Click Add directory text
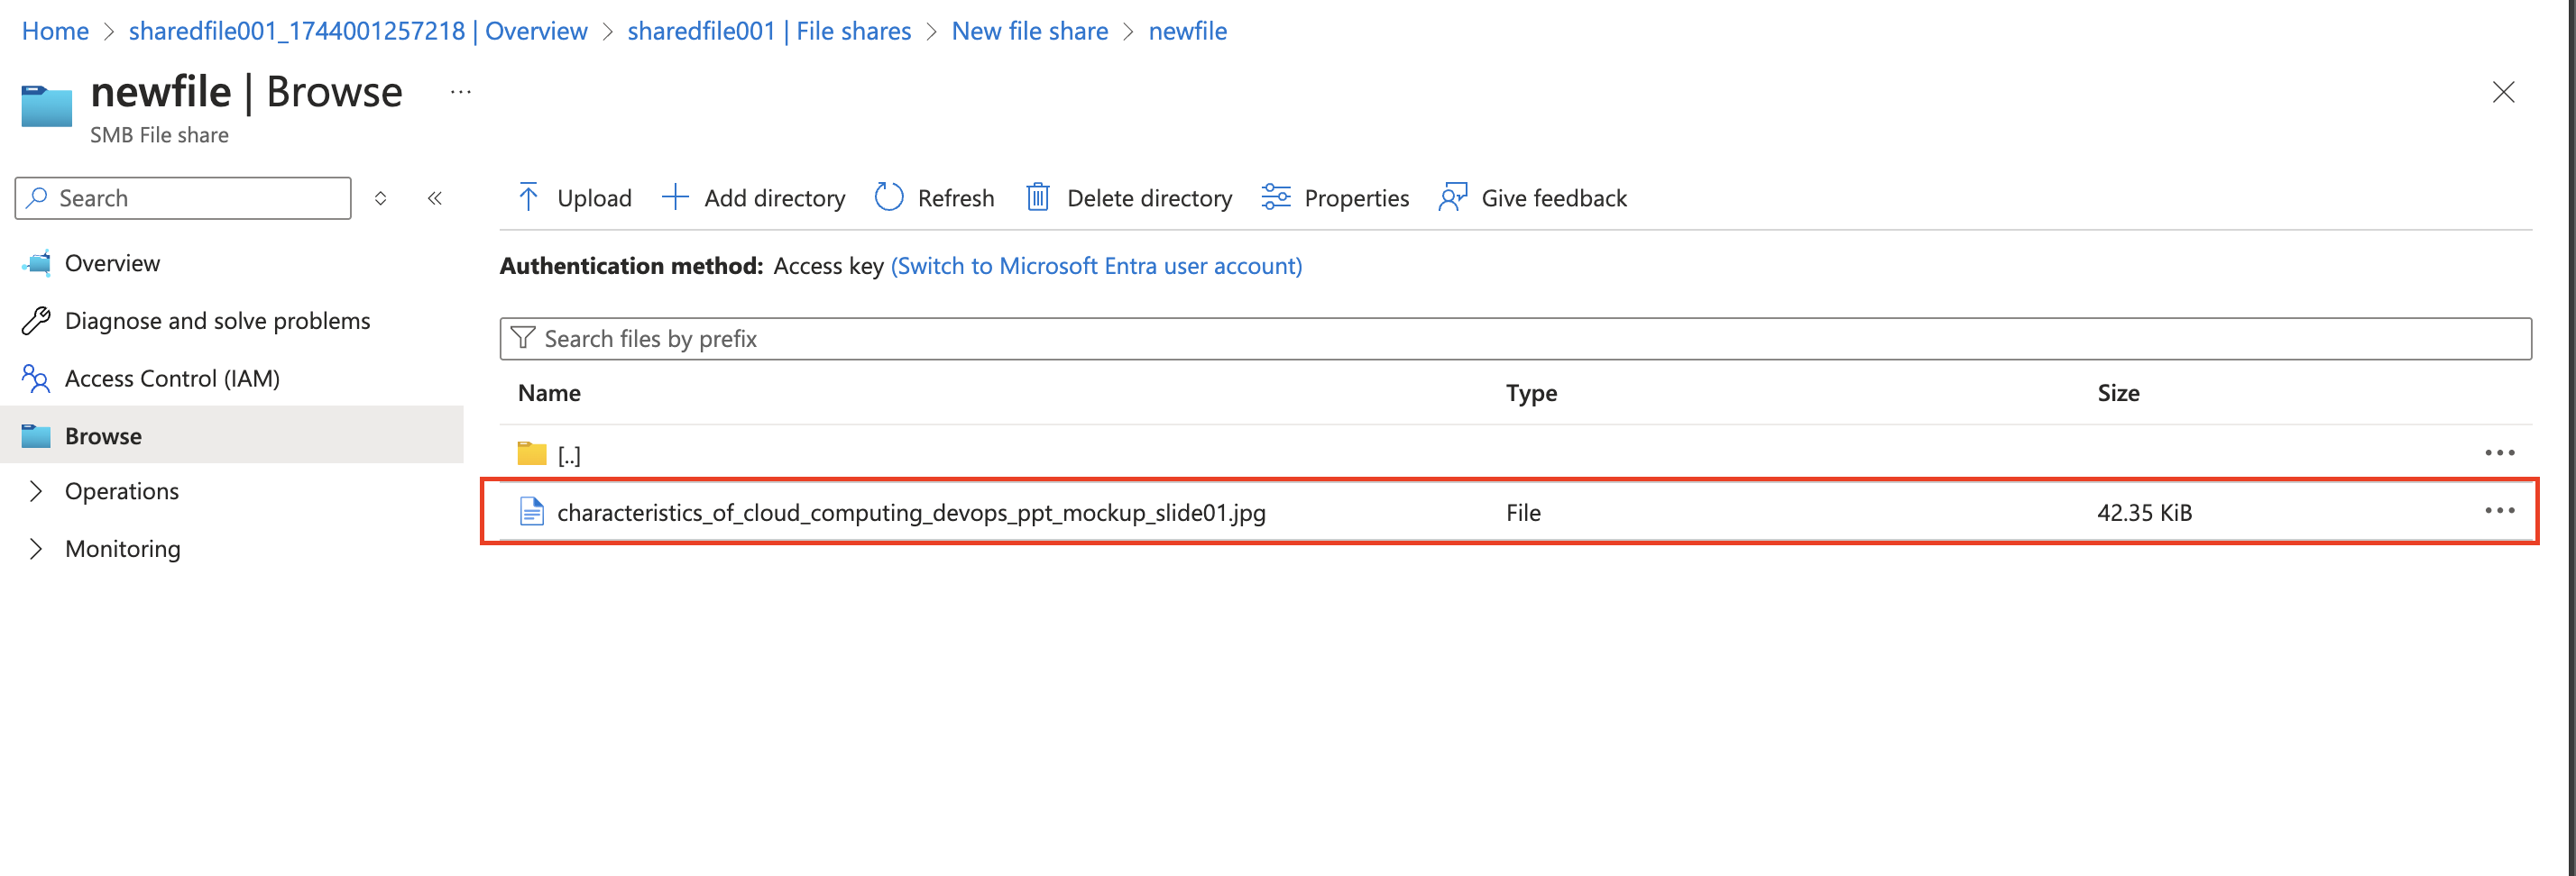 [x=774, y=197]
